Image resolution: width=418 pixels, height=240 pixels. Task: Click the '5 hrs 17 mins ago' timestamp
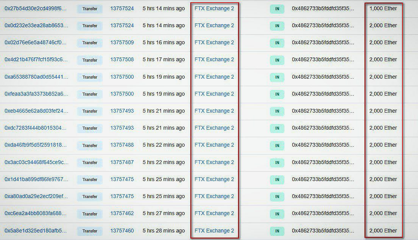(164, 60)
